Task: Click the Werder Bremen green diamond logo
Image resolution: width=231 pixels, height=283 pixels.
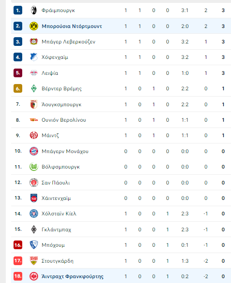Action: pyautogui.click(x=34, y=88)
